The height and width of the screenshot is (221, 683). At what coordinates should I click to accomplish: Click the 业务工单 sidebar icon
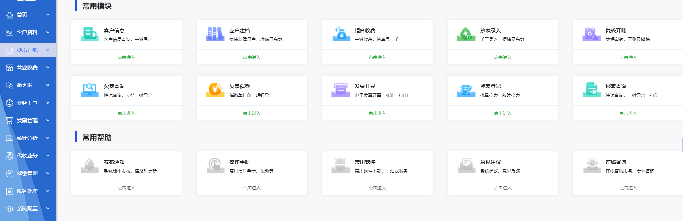(10, 103)
